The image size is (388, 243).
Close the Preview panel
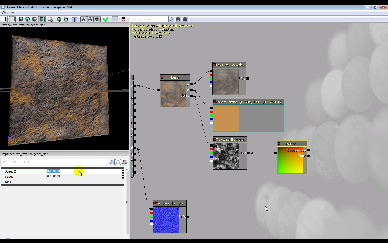[x=126, y=25]
